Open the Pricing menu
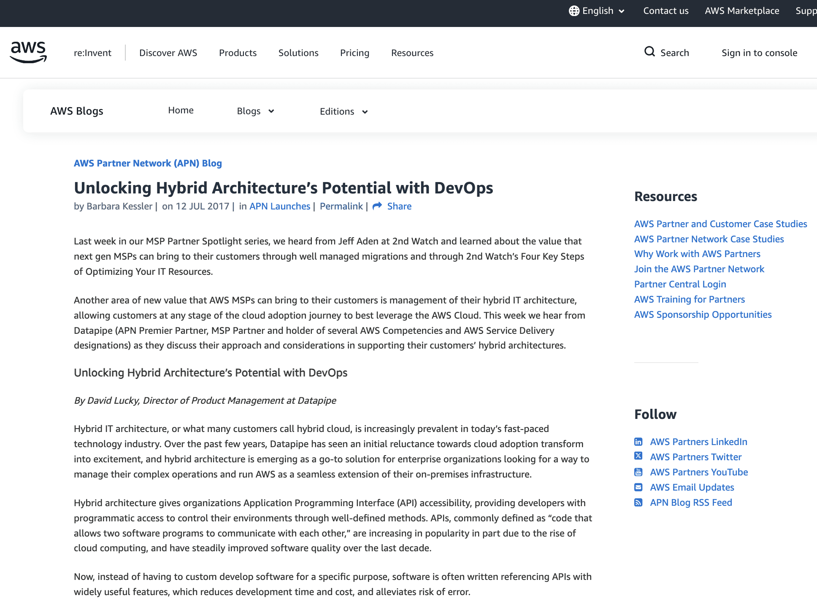 click(x=355, y=53)
